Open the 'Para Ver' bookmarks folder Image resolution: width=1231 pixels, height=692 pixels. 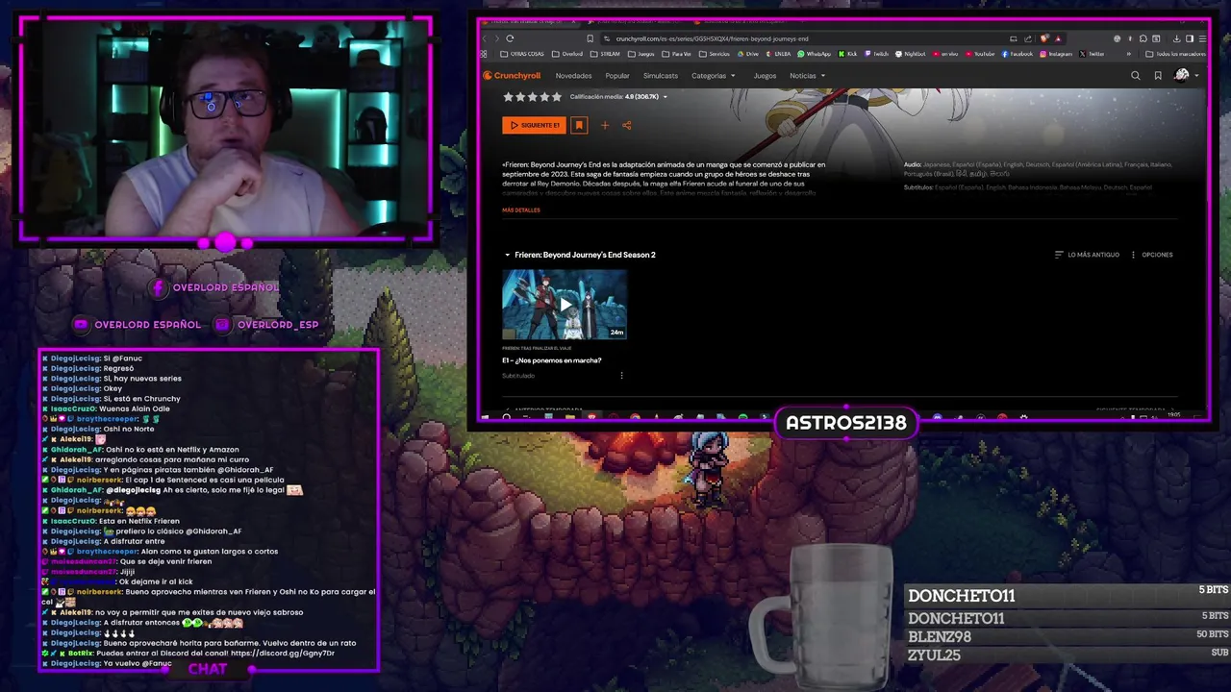(x=677, y=54)
